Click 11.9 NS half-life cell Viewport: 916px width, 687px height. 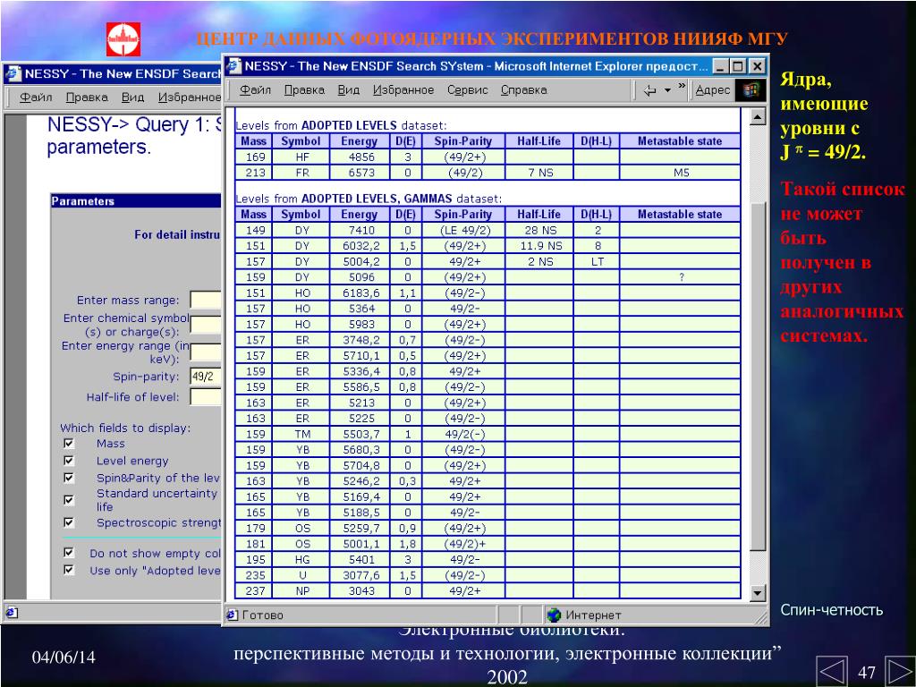[539, 246]
